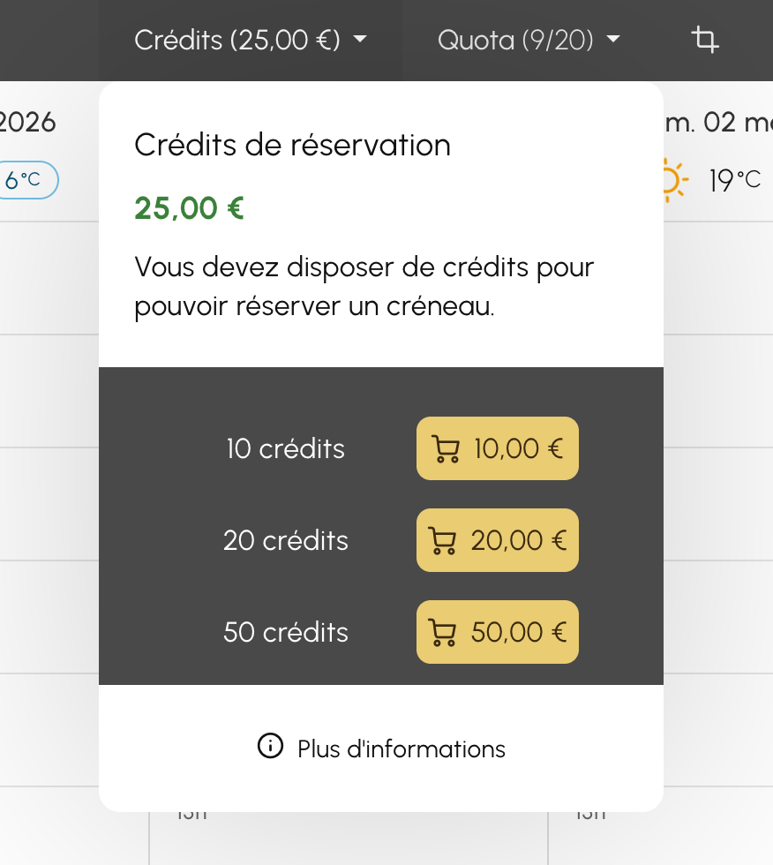Open the Plus d'informations link
This screenshot has height=865, width=773.
click(x=401, y=749)
